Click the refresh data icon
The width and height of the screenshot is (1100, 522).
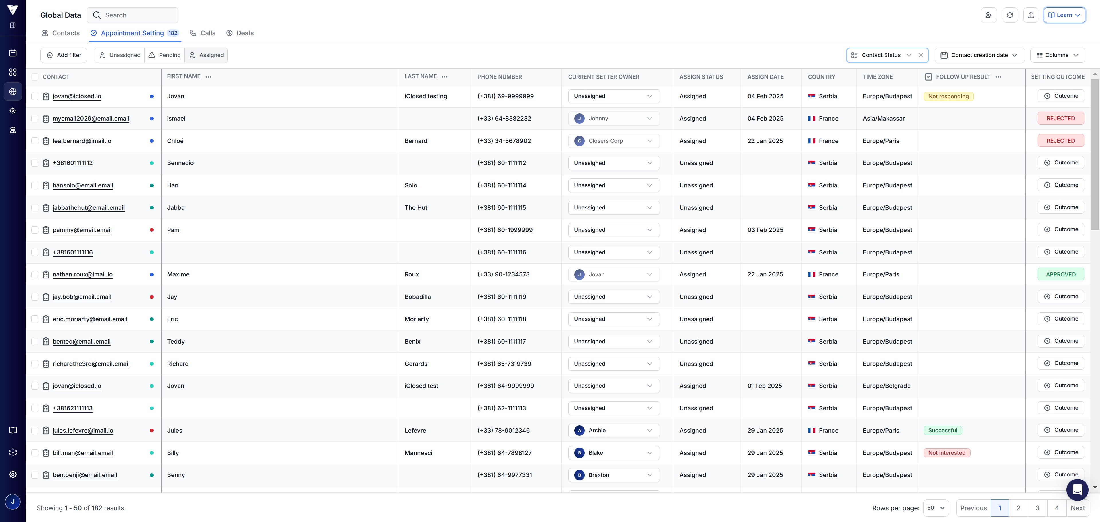click(x=1009, y=15)
